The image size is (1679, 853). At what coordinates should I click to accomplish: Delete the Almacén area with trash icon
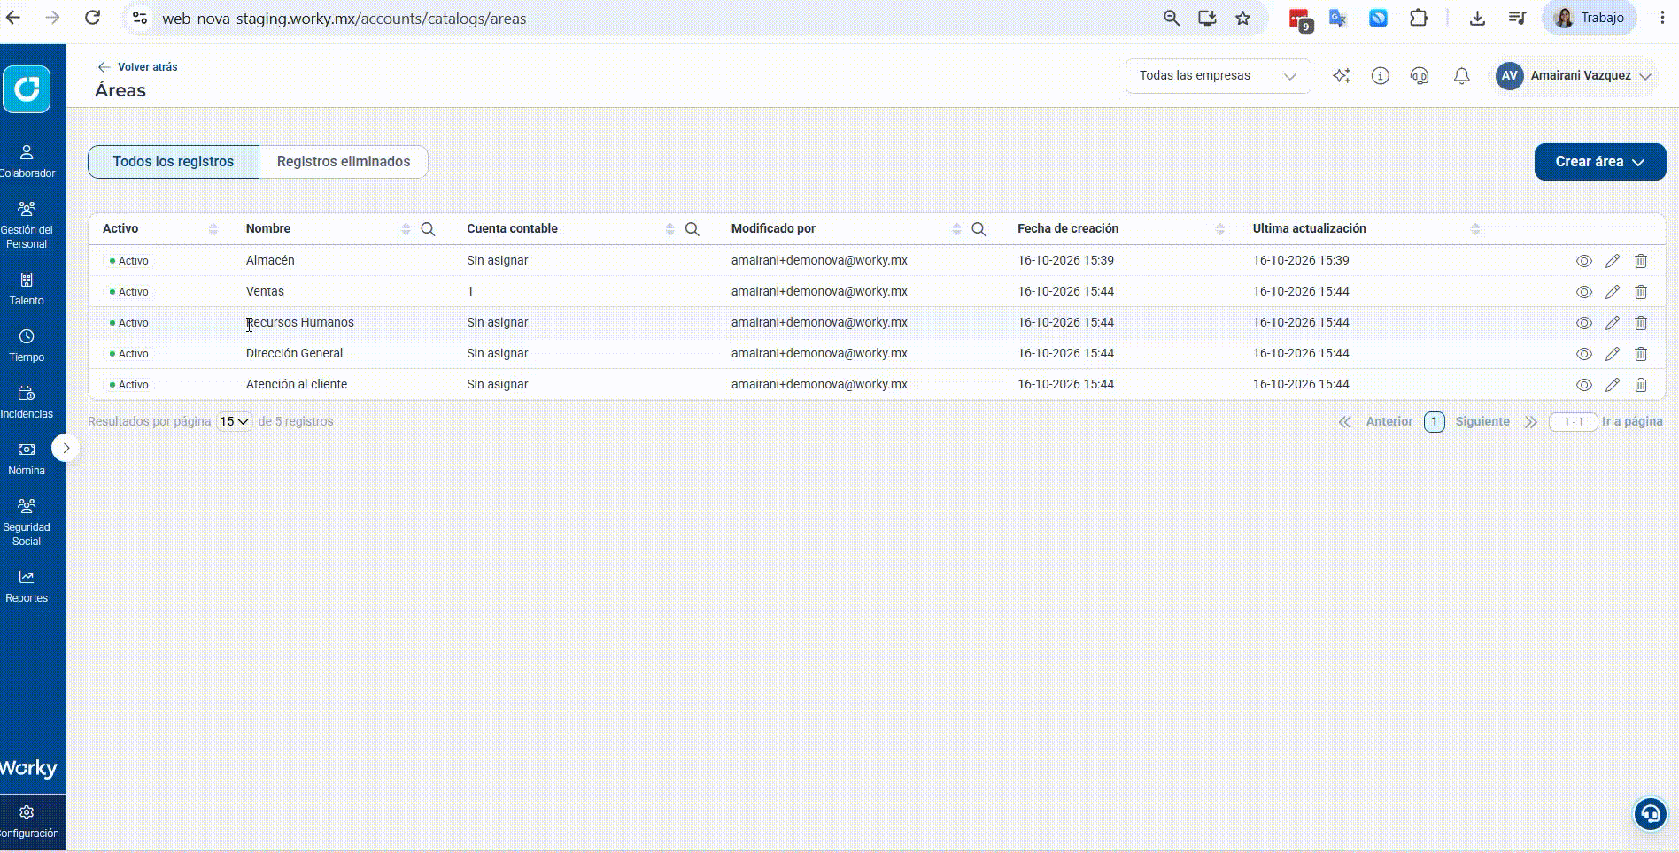[x=1641, y=261]
